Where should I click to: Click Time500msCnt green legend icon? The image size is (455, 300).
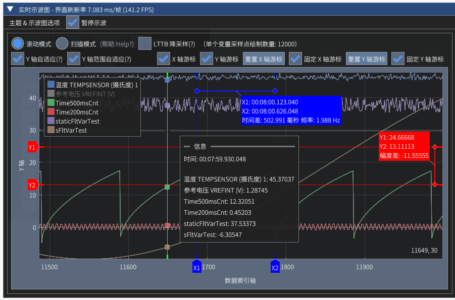50,103
